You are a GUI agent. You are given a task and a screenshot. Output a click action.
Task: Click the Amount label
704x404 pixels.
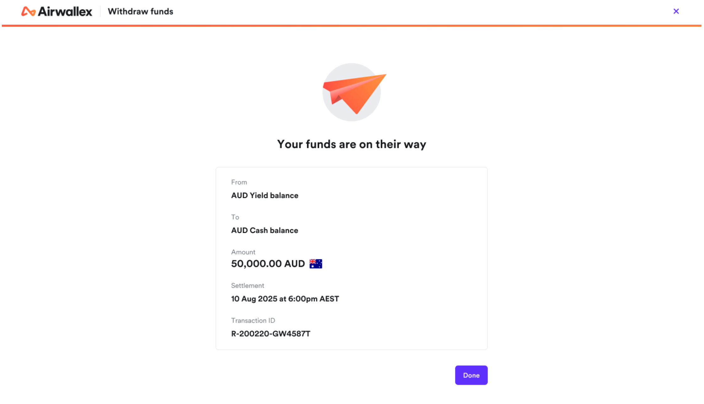pyautogui.click(x=243, y=252)
